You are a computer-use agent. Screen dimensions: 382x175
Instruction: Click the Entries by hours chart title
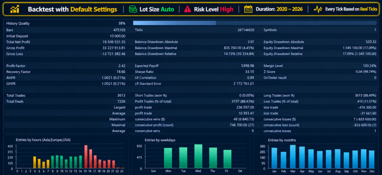(43, 140)
